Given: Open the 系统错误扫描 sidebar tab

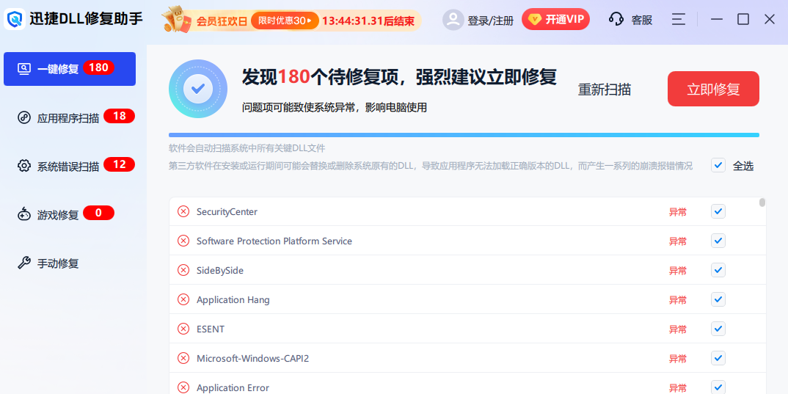Looking at the screenshot, I should click(69, 166).
